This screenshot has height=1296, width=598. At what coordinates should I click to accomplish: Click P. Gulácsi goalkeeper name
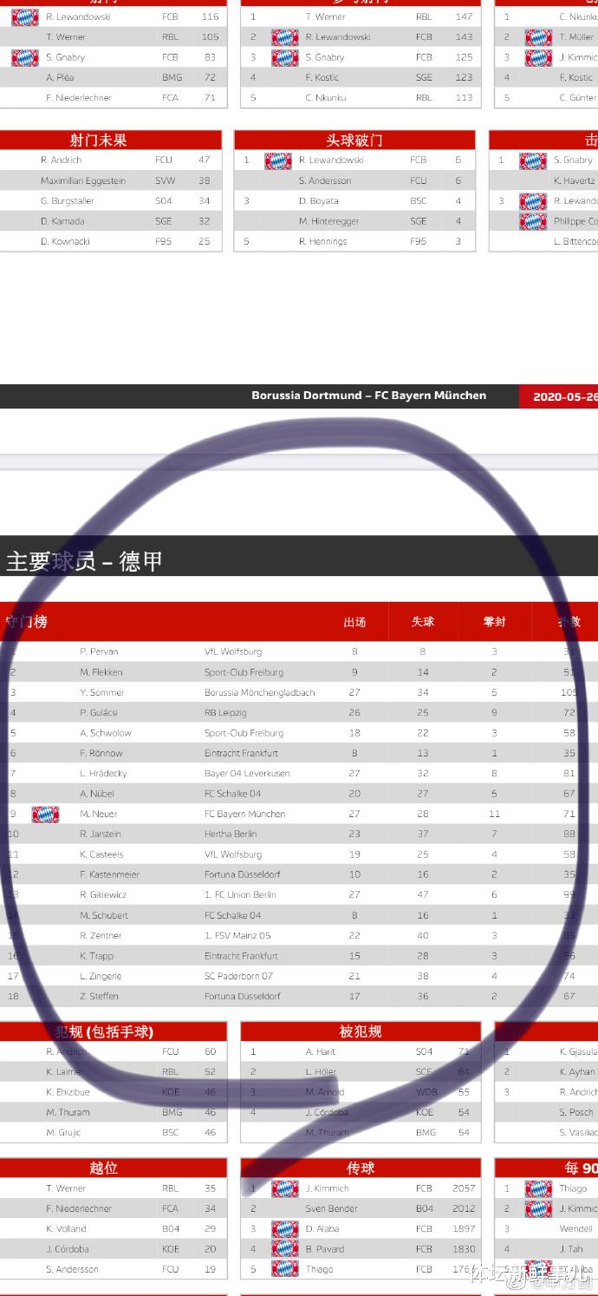click(x=98, y=712)
